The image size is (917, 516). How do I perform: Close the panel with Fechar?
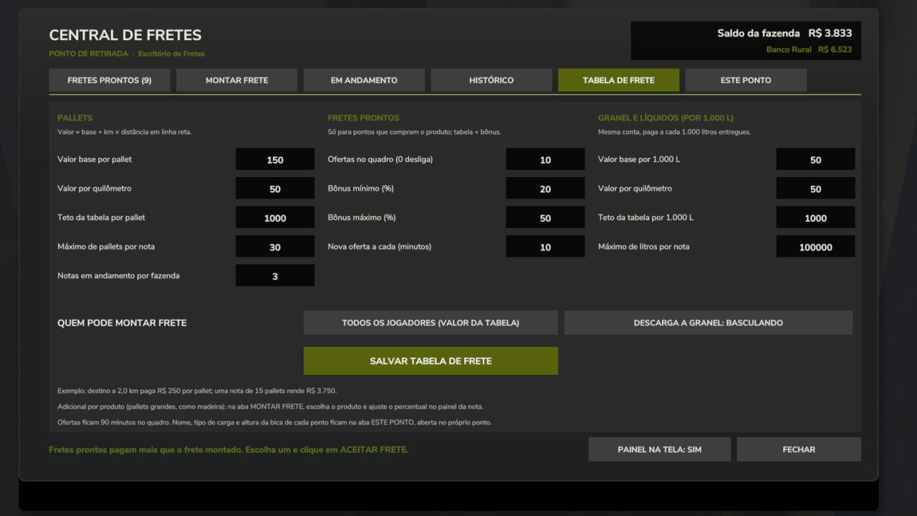799,449
